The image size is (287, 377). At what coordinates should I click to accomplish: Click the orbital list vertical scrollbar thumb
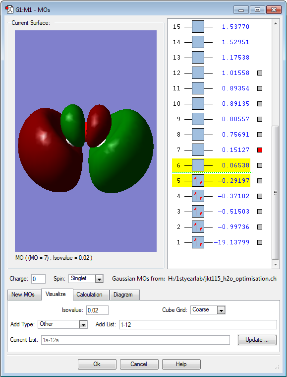276,192
